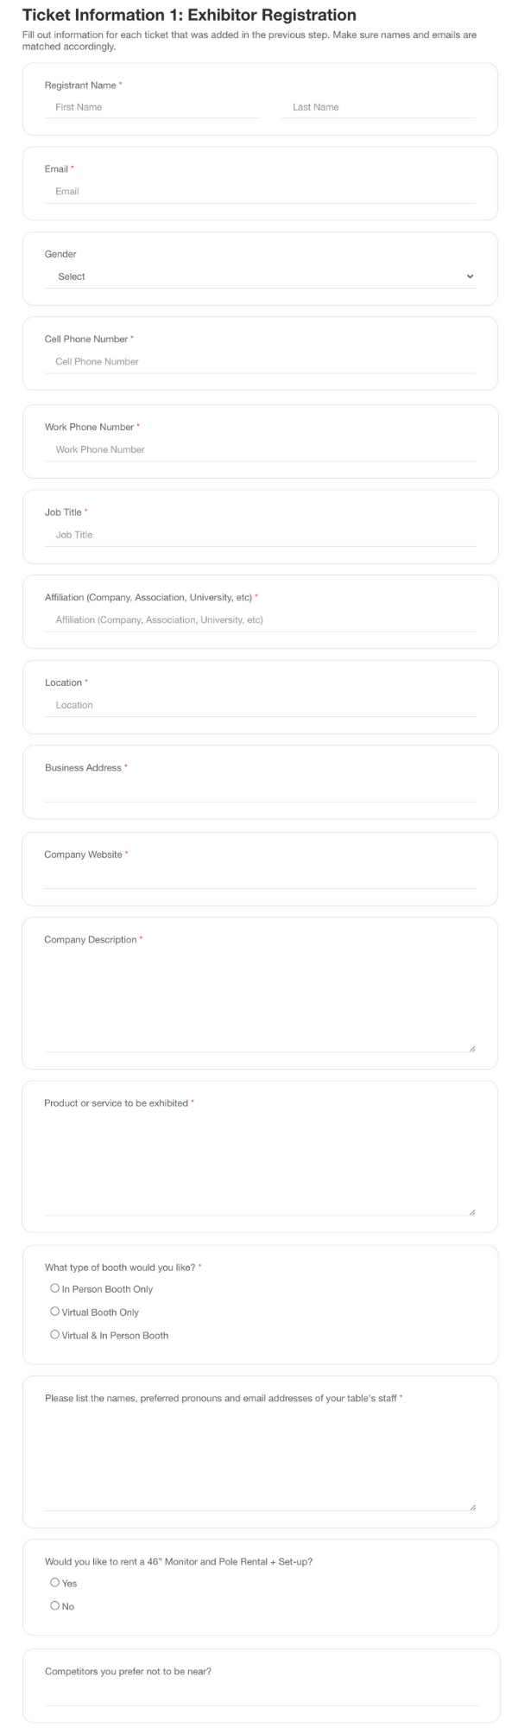The height and width of the screenshot is (1728, 518).
Task: Click the Location text field
Action: pos(260,705)
